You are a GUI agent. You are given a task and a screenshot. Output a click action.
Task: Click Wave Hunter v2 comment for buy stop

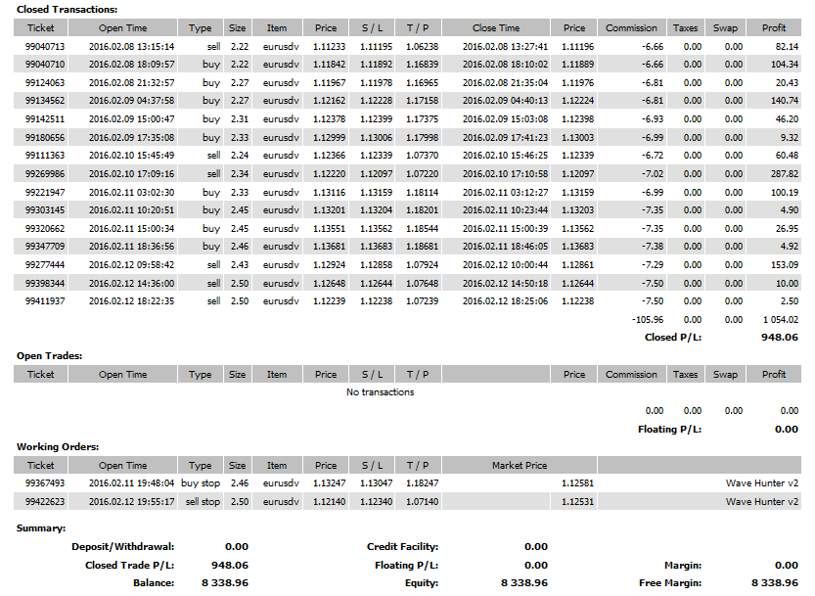click(x=762, y=483)
